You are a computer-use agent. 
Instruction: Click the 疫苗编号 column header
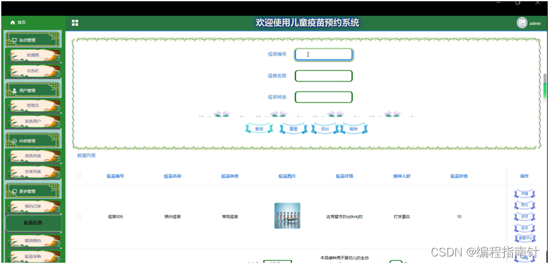[115, 176]
